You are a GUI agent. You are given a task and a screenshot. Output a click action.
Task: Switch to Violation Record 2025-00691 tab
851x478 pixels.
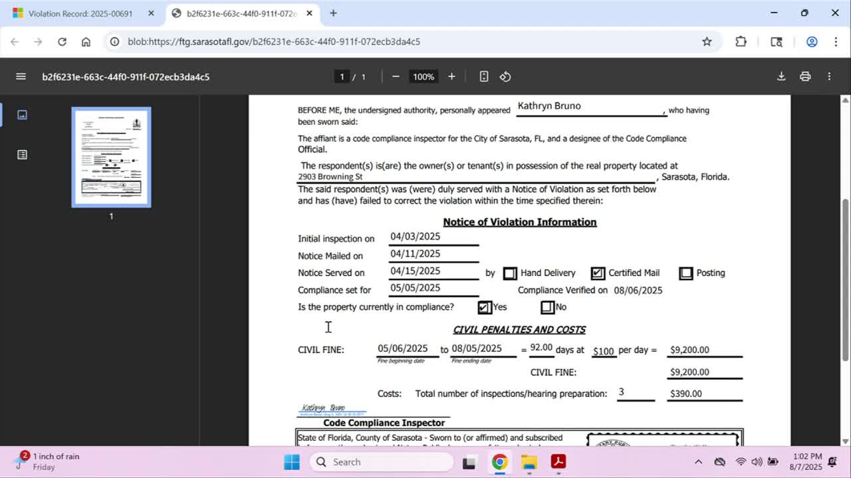coord(82,13)
